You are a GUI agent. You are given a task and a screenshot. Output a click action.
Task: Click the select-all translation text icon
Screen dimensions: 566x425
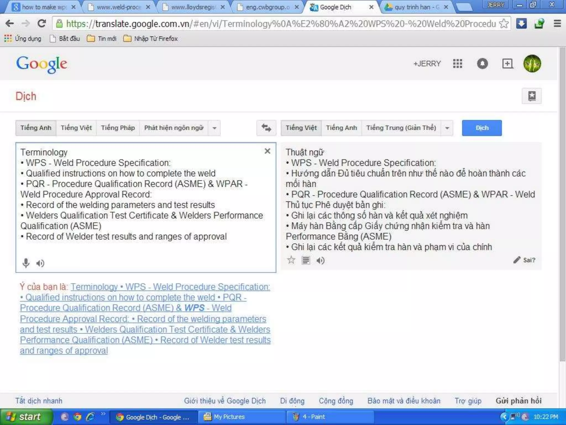(x=306, y=260)
